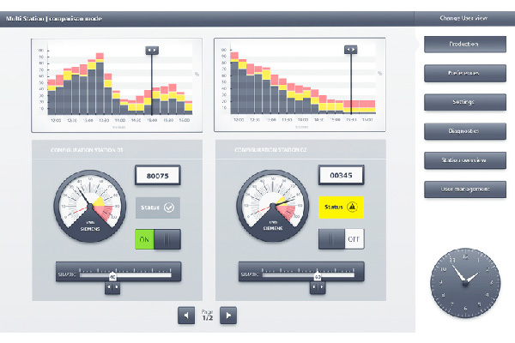Click the Station 02 slider arrow handle
This screenshot has height=343, width=515.
[x=318, y=287]
